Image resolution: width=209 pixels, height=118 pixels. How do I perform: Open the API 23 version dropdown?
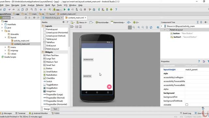click(136, 23)
